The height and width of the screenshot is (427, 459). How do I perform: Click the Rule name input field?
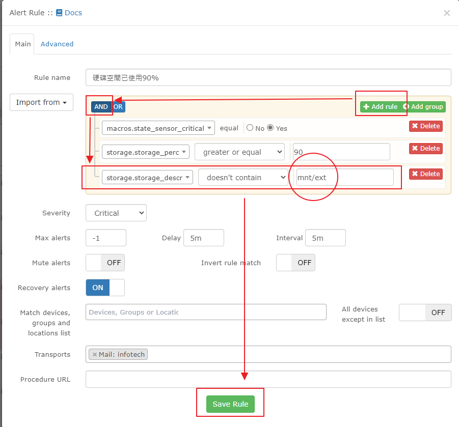coord(268,77)
